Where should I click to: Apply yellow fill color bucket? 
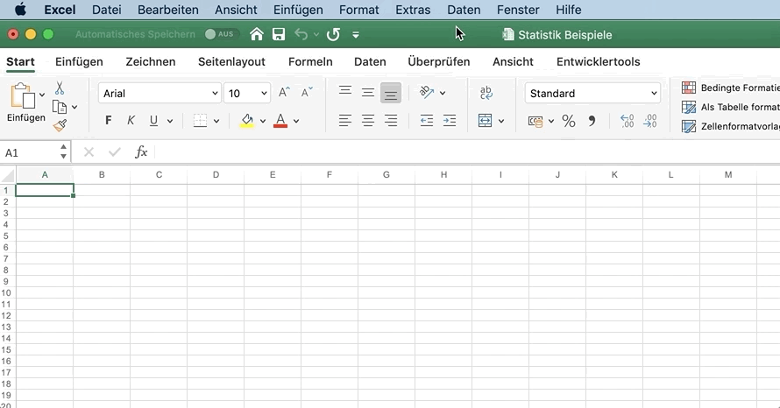[247, 120]
